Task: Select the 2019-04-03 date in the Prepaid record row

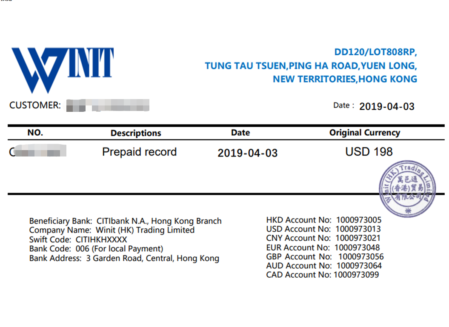Action: [248, 153]
